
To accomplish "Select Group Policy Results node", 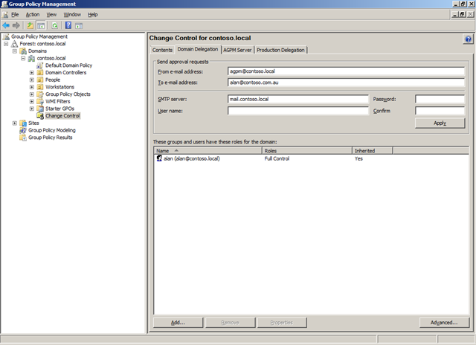I will 51,138.
